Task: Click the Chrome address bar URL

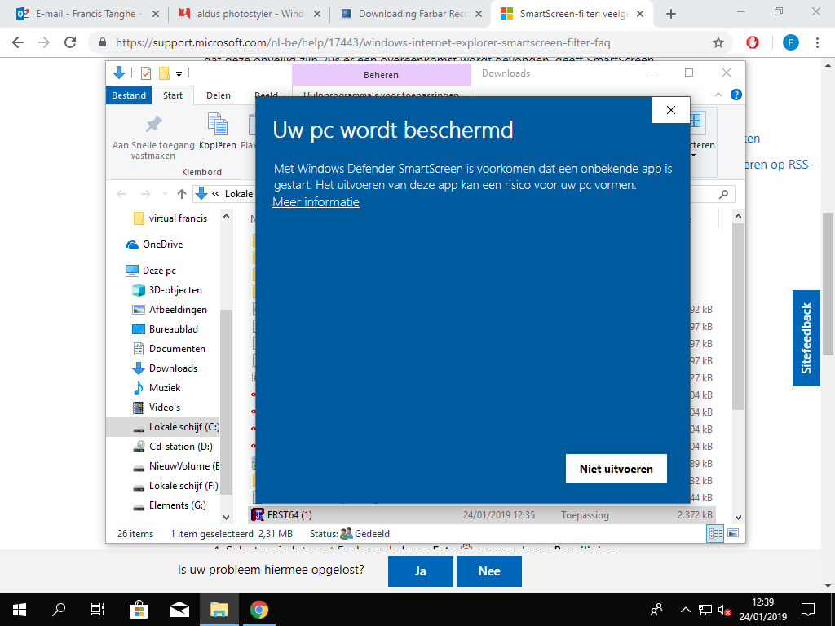Action: click(363, 42)
